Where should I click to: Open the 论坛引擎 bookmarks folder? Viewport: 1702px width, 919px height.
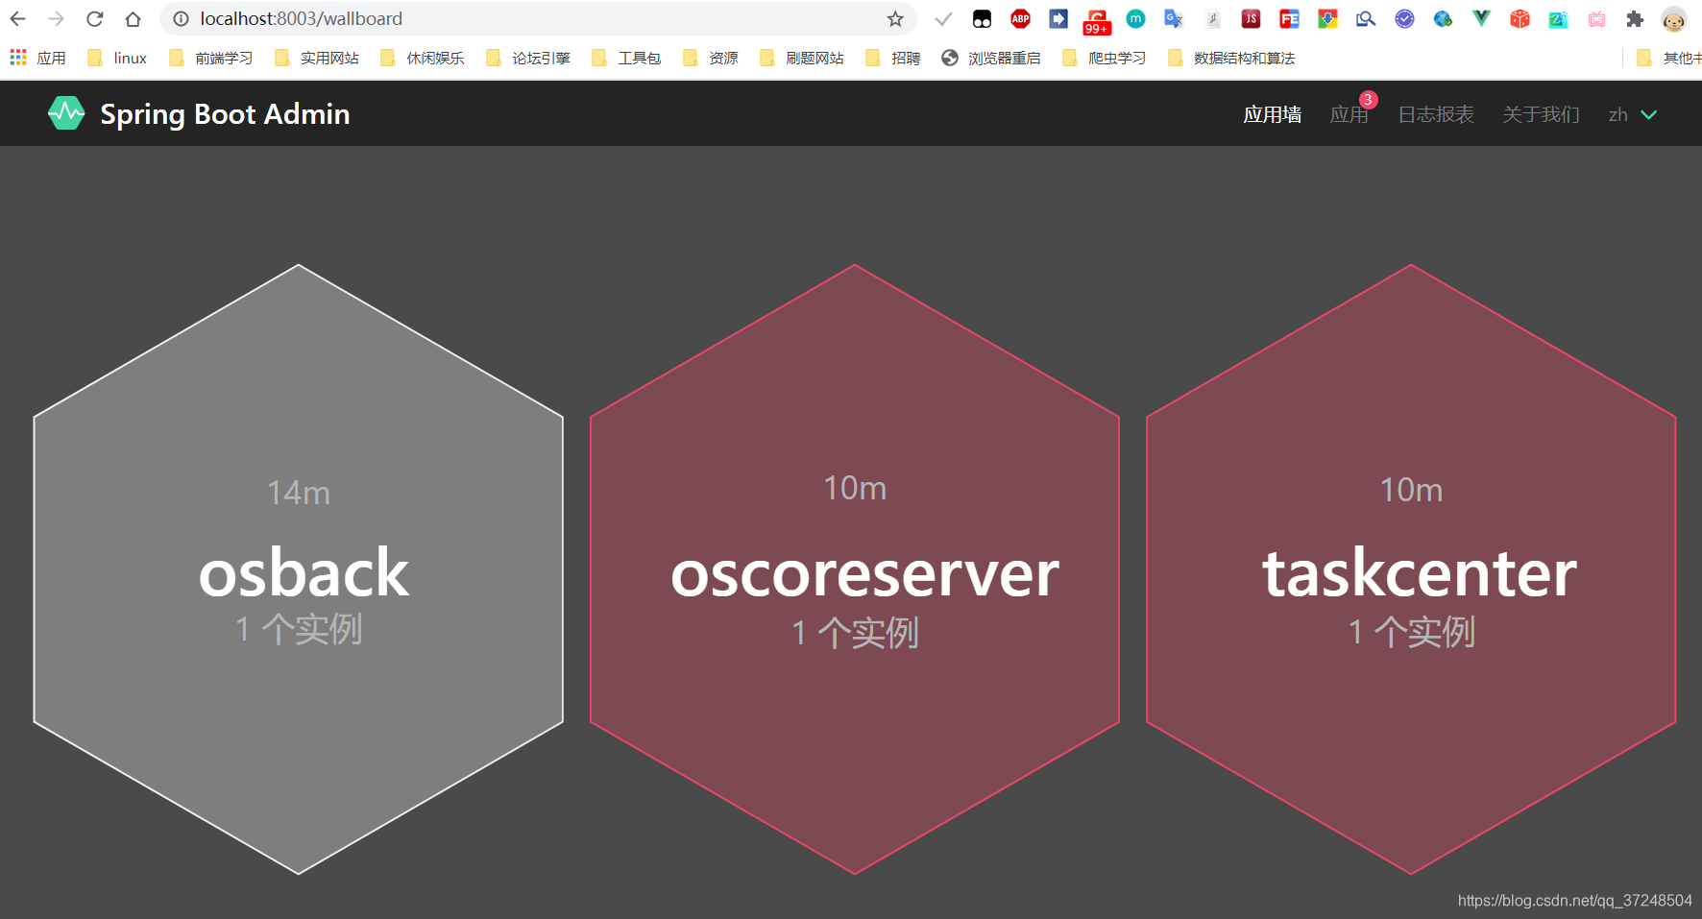click(528, 58)
